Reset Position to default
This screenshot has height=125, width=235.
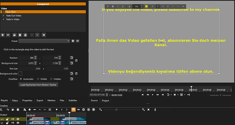(x=72, y=58)
